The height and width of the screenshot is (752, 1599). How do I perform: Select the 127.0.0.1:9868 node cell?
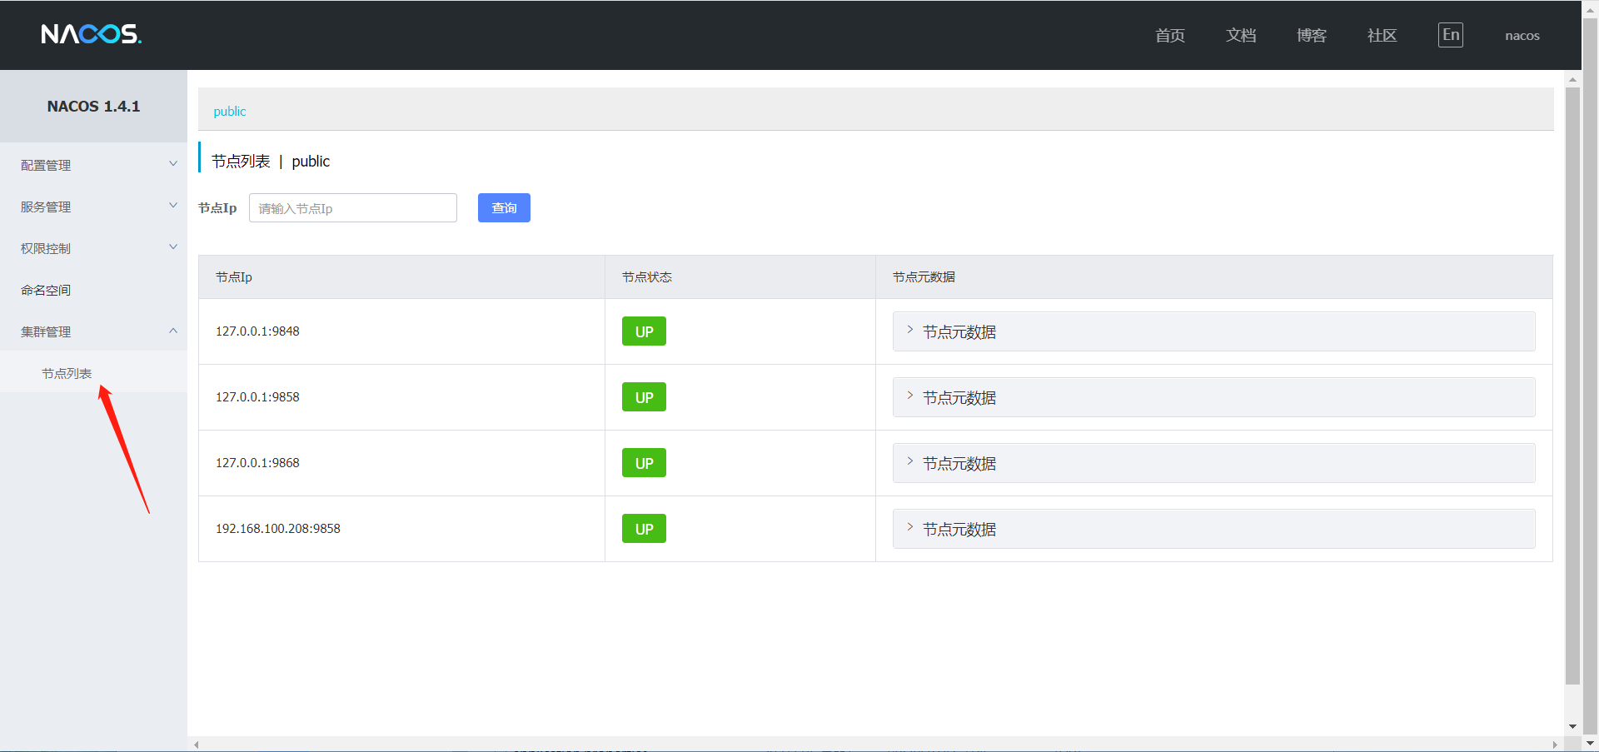tap(401, 463)
